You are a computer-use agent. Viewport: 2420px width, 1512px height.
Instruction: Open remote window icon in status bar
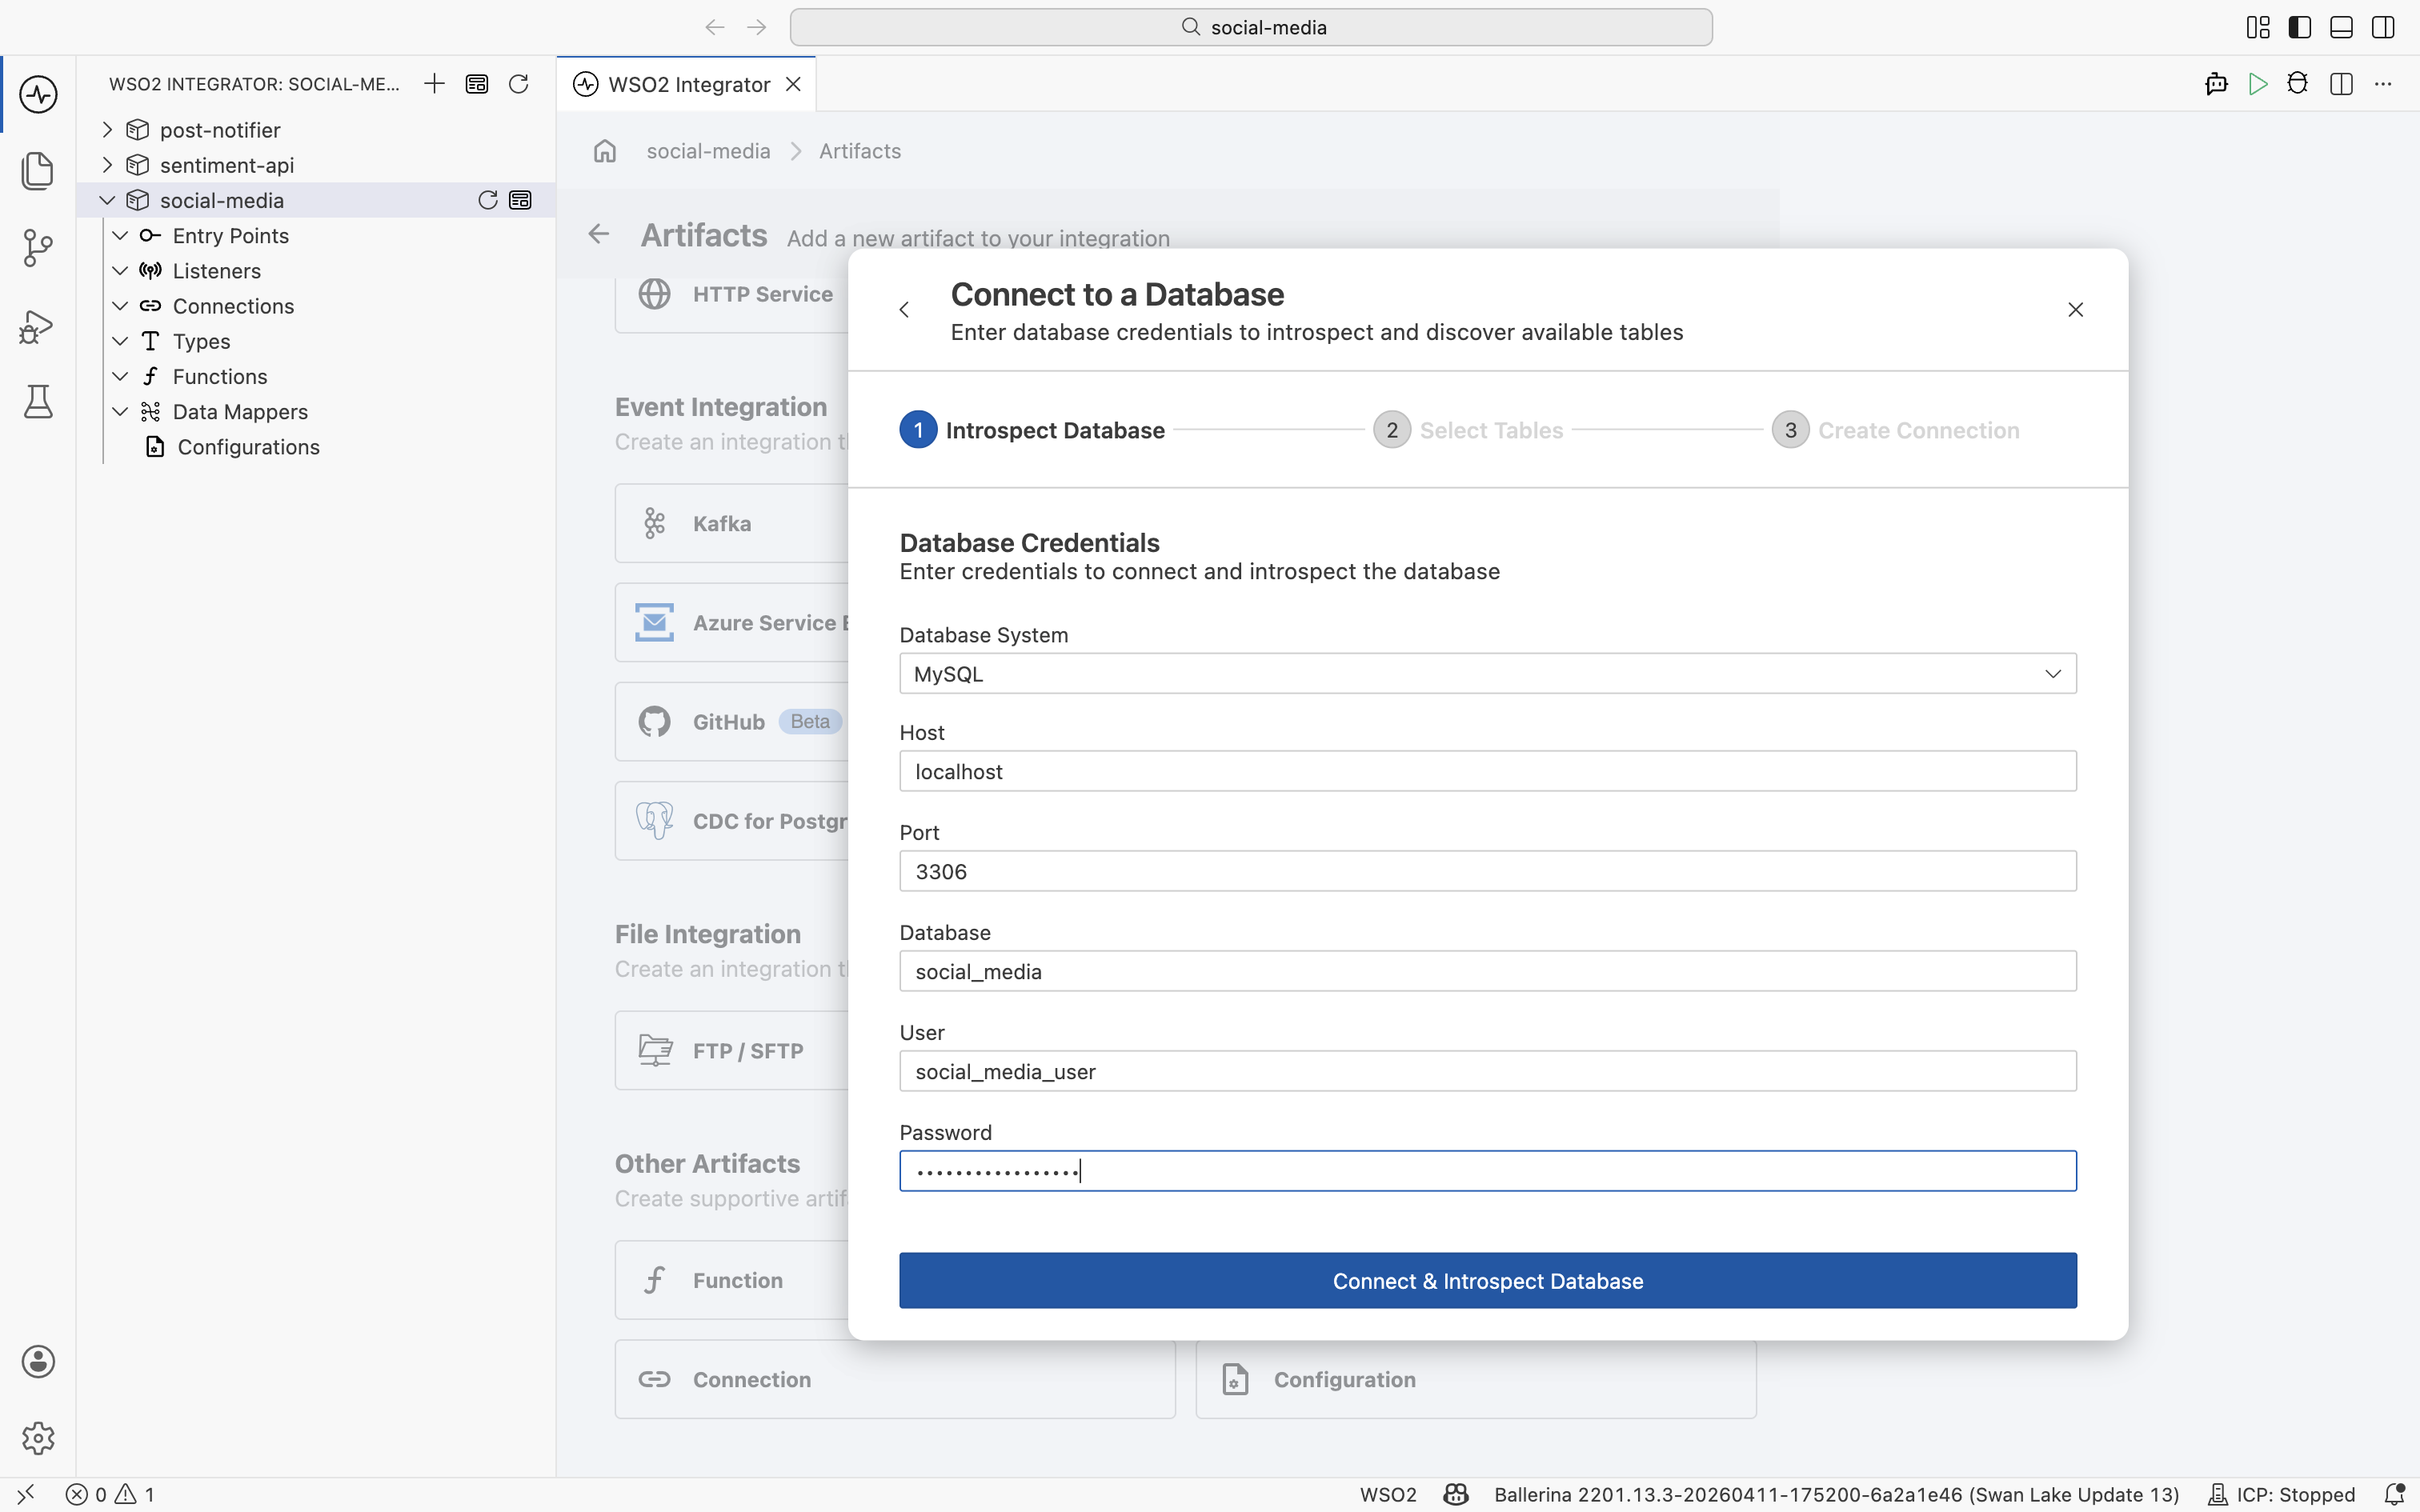pyautogui.click(x=26, y=1494)
